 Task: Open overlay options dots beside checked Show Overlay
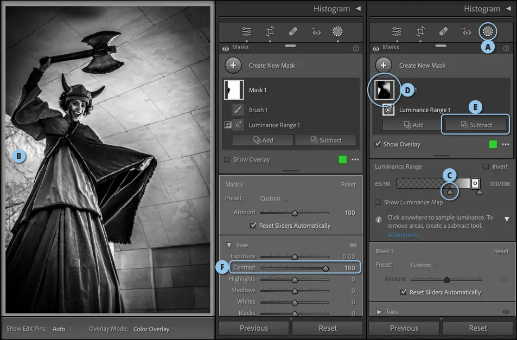[x=506, y=144]
